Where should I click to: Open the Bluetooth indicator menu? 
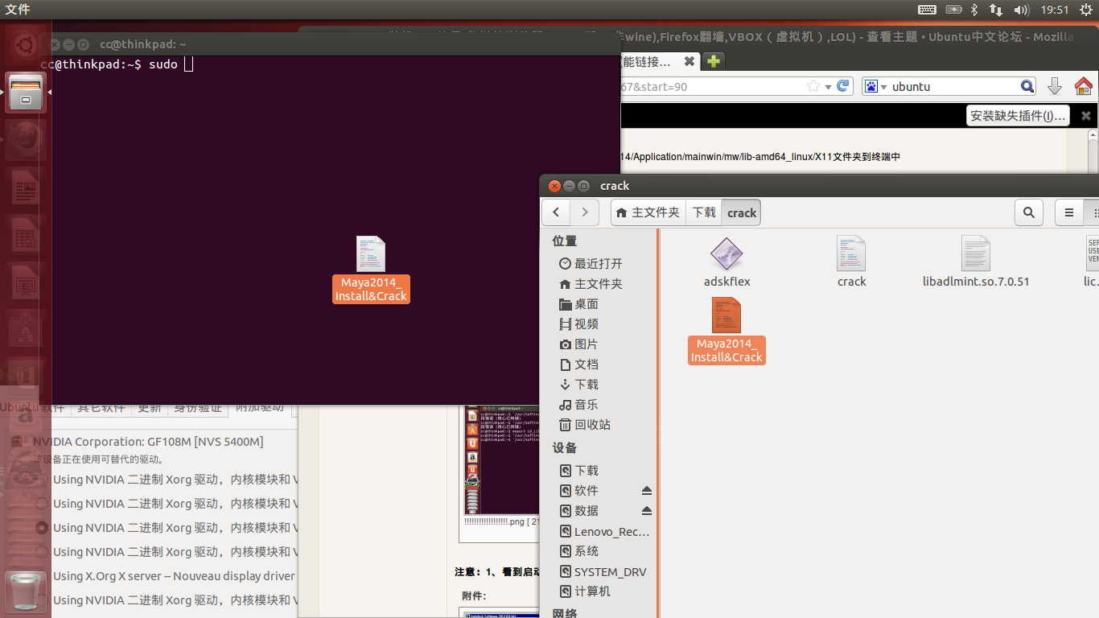(x=973, y=10)
